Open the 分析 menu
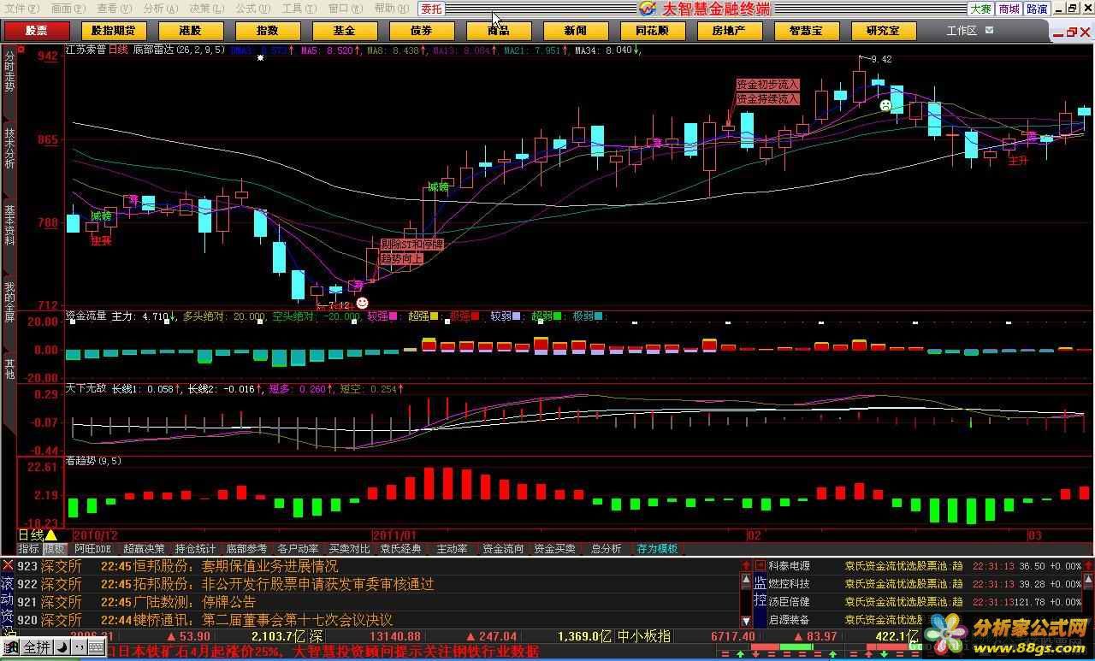This screenshot has width=1095, height=661. pyautogui.click(x=161, y=9)
